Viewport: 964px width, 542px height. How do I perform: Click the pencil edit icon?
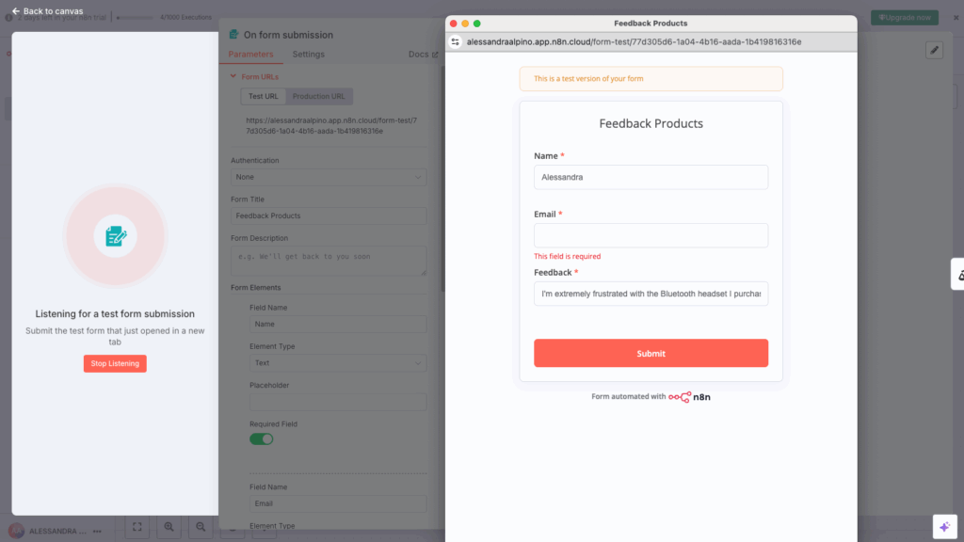[x=934, y=50]
